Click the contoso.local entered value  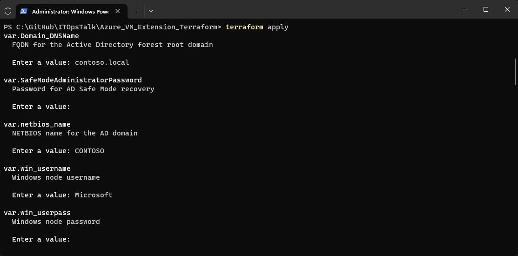tap(102, 62)
